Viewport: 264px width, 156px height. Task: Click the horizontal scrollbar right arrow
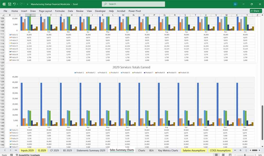(260, 150)
